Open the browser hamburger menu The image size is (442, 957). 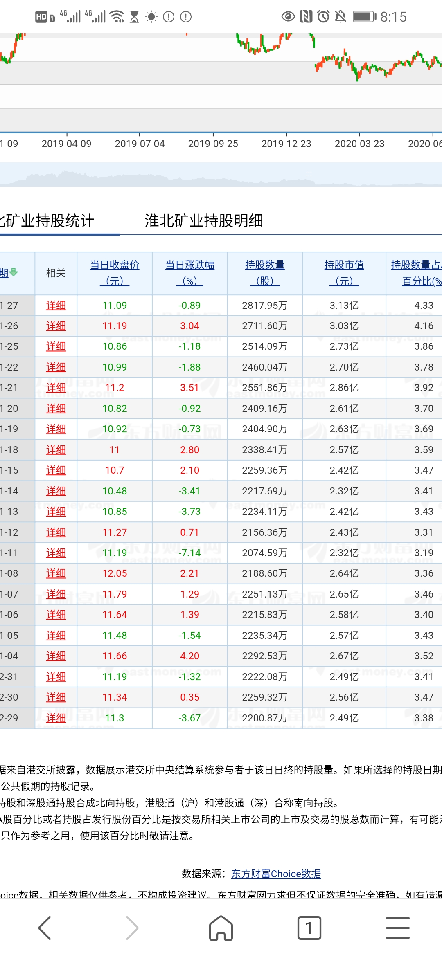(397, 928)
